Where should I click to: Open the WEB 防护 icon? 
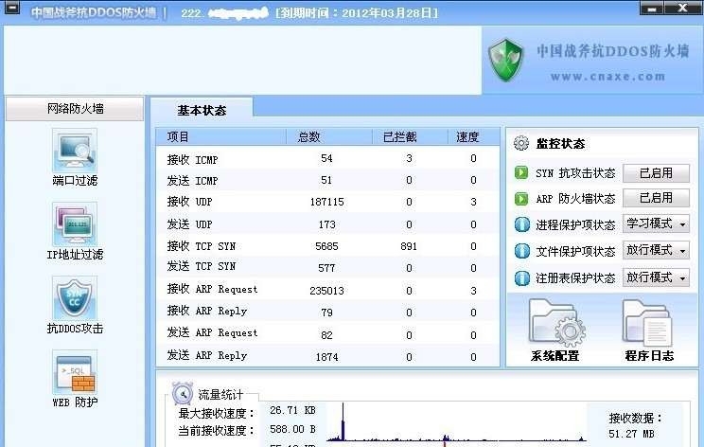pos(75,371)
